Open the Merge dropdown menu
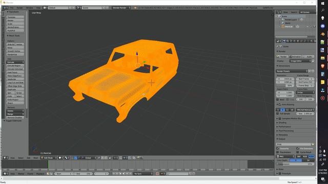328x184 pixels. tap(15, 114)
